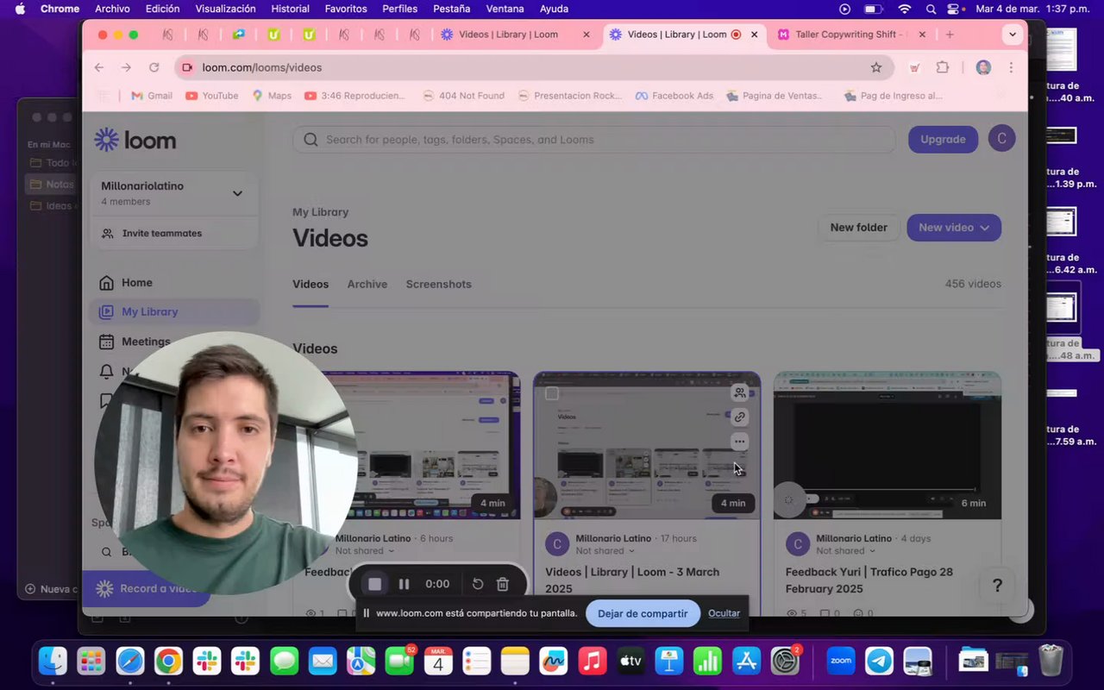Click Invite teammates
The height and width of the screenshot is (690, 1104).
click(162, 233)
